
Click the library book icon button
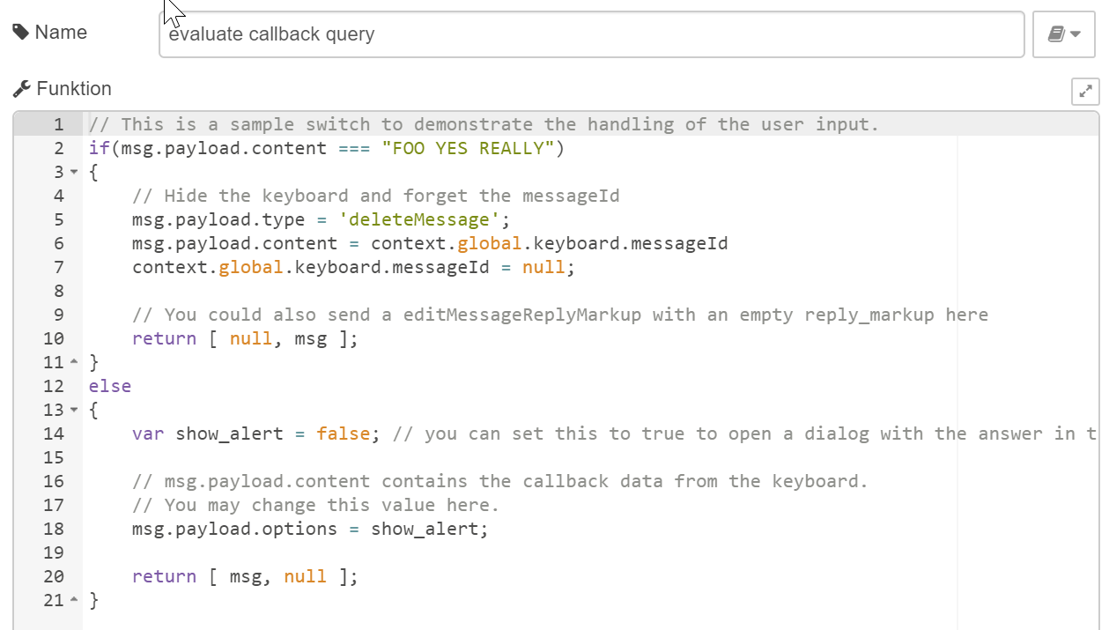(x=1058, y=33)
